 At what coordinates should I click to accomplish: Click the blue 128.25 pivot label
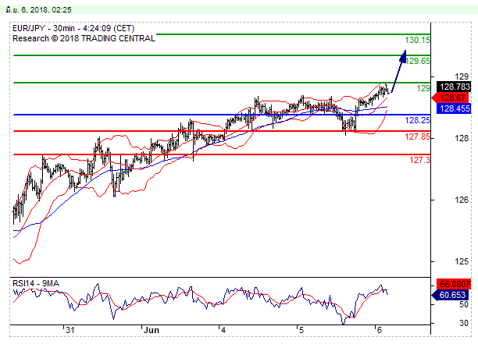click(x=417, y=120)
